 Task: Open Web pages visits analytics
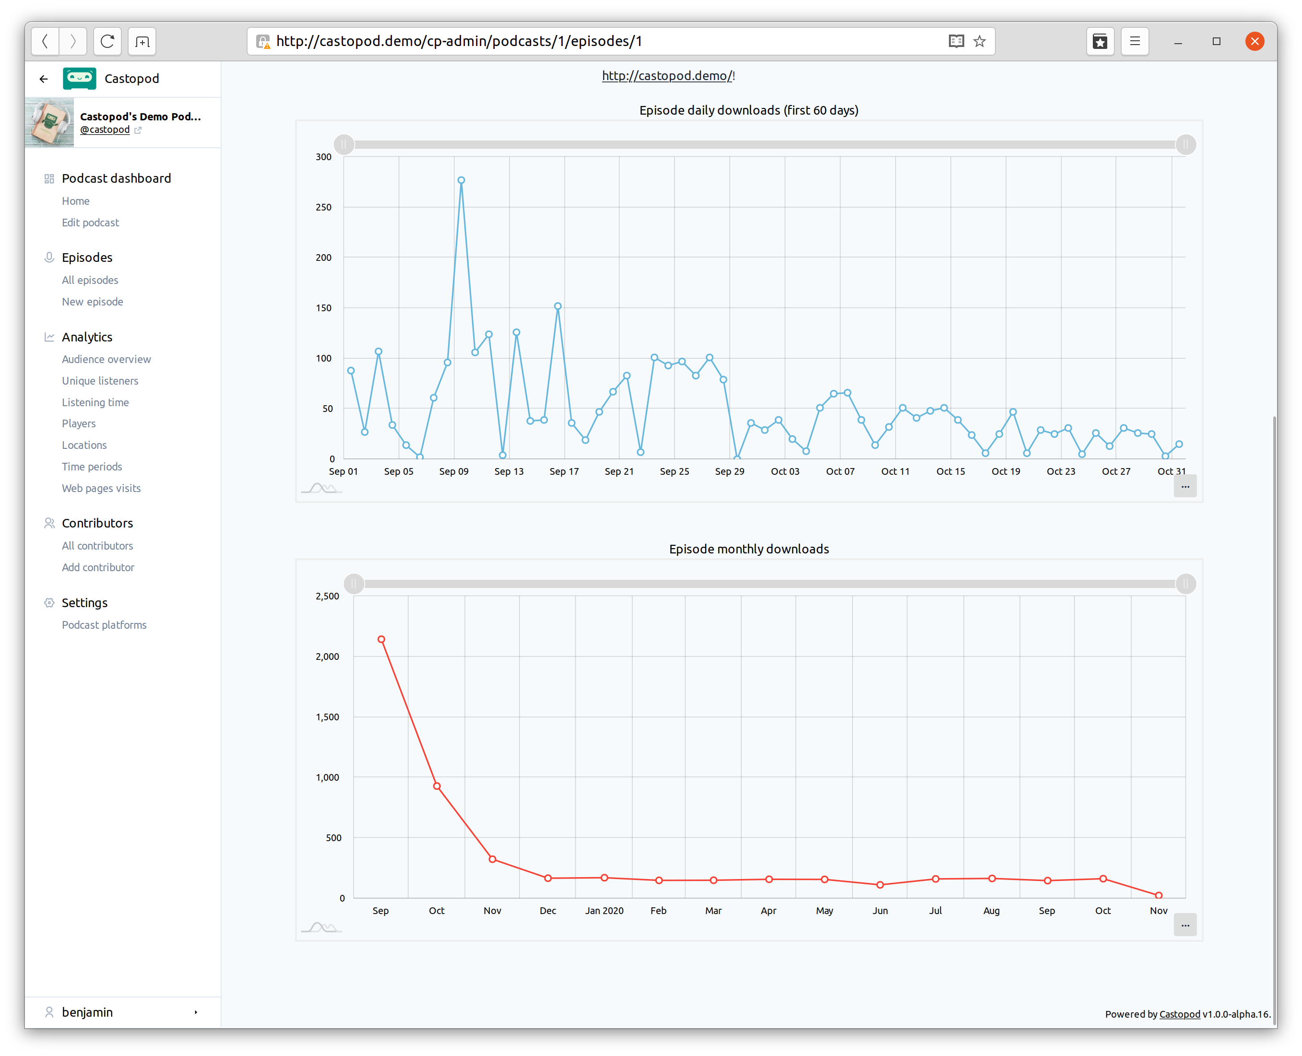pyautogui.click(x=101, y=489)
